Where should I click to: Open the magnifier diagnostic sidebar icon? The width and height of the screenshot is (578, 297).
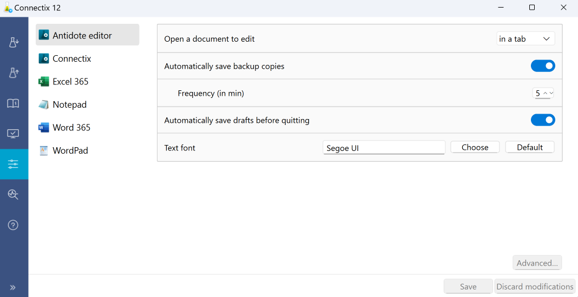tap(14, 195)
